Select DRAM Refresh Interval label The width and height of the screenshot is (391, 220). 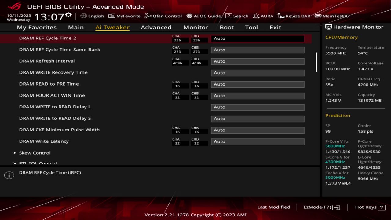point(47,61)
